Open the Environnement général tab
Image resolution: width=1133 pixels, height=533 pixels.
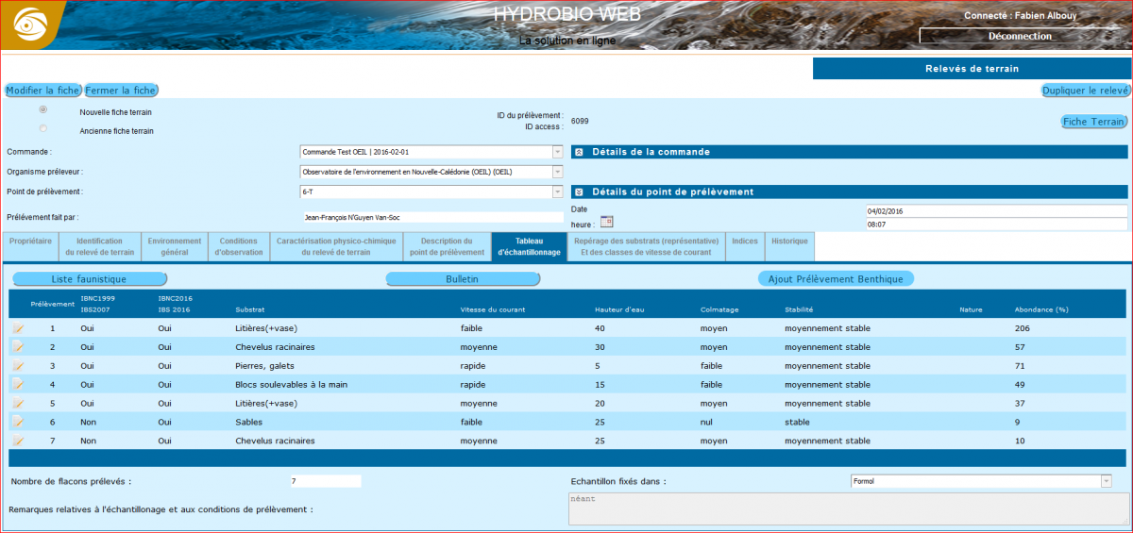point(174,247)
